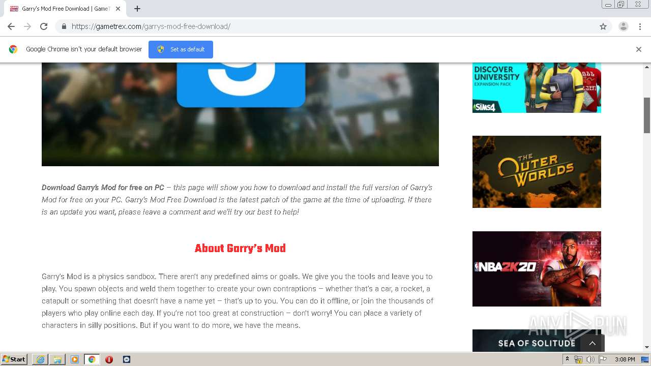The width and height of the screenshot is (651, 366).
Task: Click the Show desktop icon in the tray
Action: pyautogui.click(x=645, y=359)
